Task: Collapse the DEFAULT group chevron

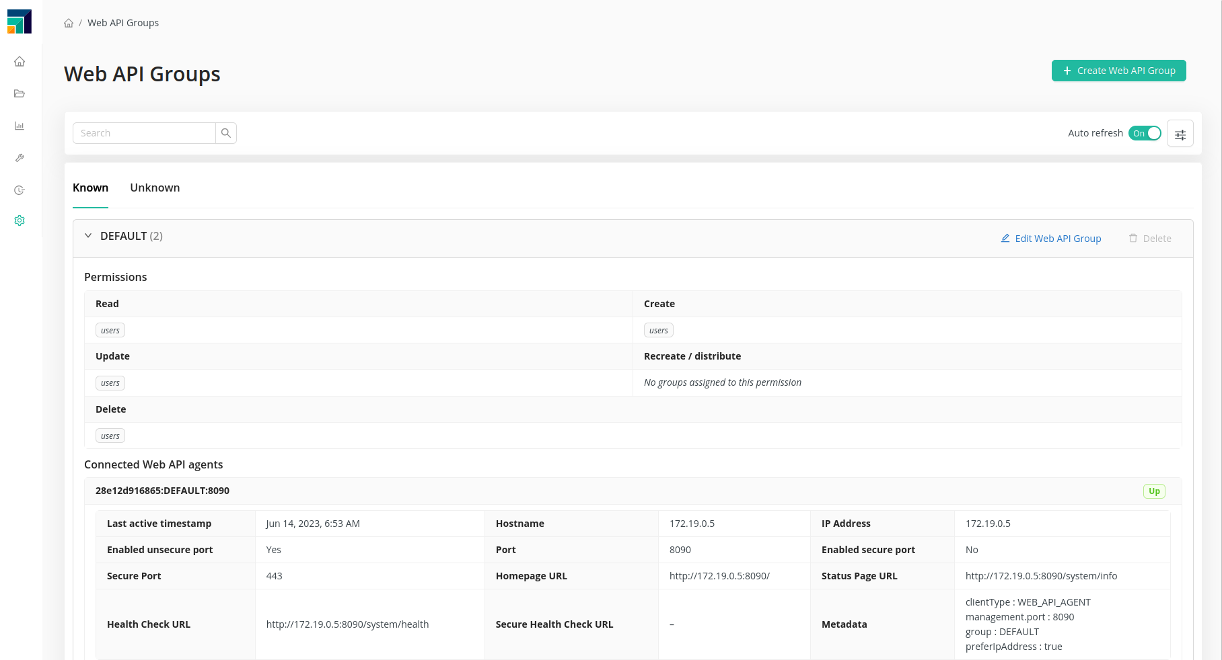Action: pyautogui.click(x=88, y=236)
